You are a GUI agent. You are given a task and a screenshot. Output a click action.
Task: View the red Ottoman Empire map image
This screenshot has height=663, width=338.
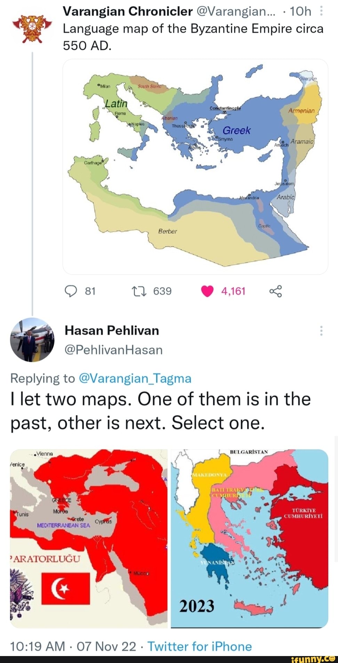pos(89,538)
